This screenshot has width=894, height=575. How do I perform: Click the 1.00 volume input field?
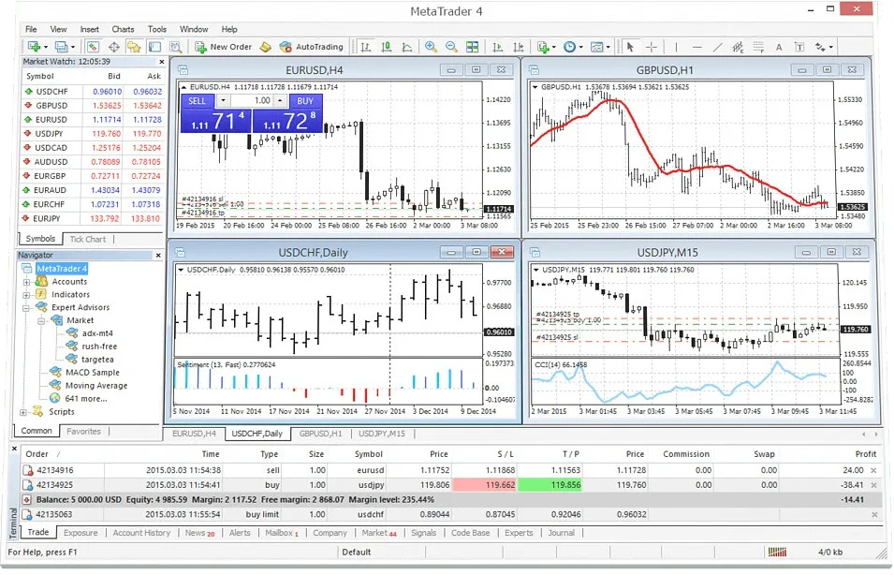253,101
